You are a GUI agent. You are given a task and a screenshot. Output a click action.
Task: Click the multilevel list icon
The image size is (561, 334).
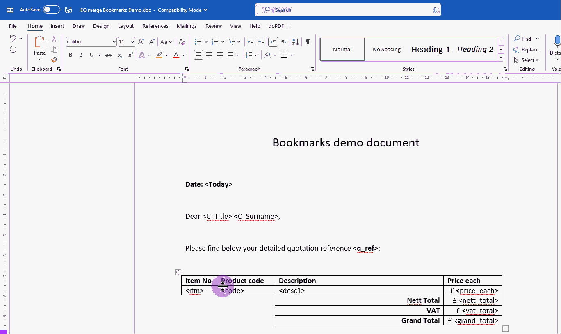click(232, 42)
